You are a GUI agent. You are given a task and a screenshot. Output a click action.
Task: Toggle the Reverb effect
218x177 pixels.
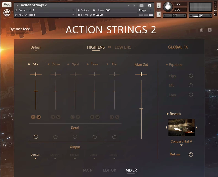(168, 114)
